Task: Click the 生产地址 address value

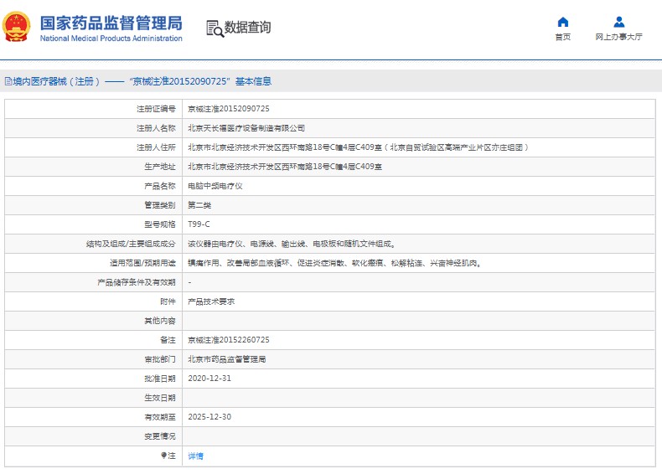Action: click(x=285, y=167)
